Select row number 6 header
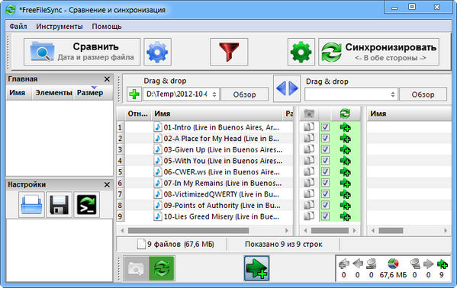Screen dimensions: 457x288 tap(120, 183)
